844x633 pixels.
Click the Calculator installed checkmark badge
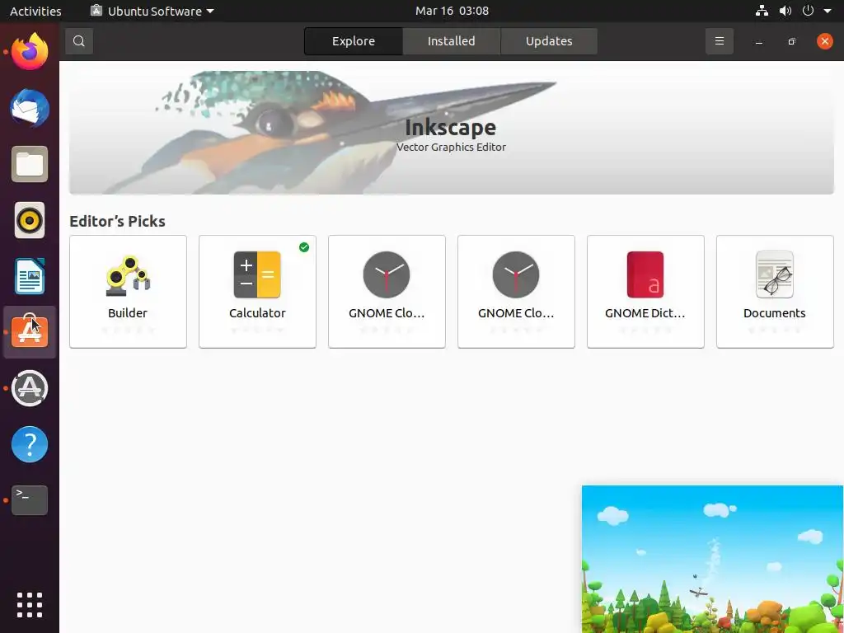(304, 247)
